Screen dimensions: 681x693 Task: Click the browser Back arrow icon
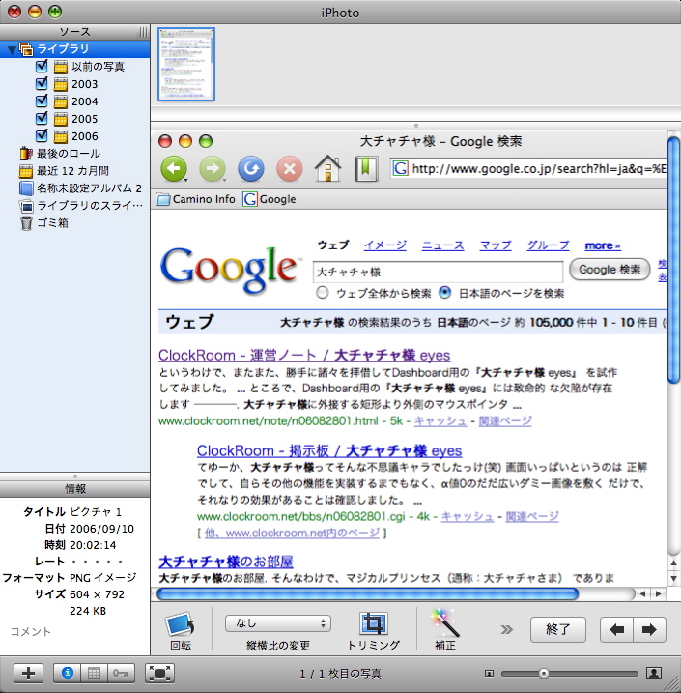pyautogui.click(x=174, y=168)
